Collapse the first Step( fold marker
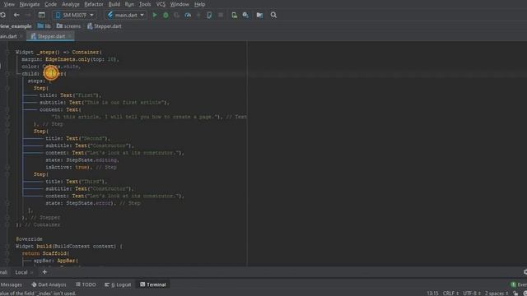This screenshot has width=527, height=296. coord(7,88)
